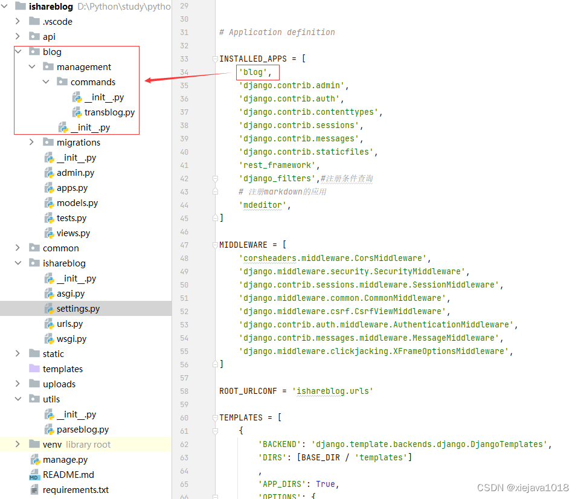Fold the MIDDLEWARE list at line 47
578x499 pixels.
[x=215, y=245]
